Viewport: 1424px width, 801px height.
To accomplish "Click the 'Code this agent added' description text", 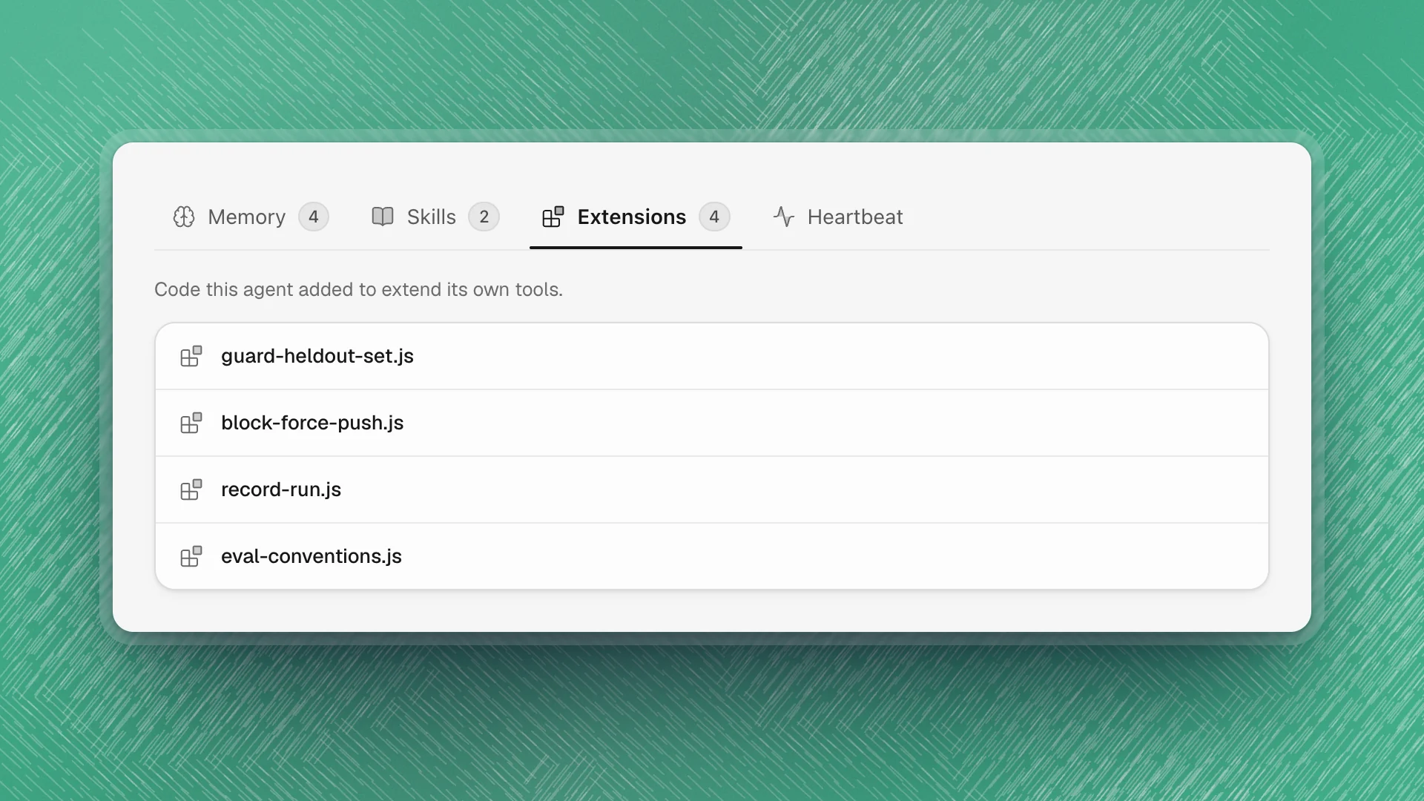I will pyautogui.click(x=358, y=289).
